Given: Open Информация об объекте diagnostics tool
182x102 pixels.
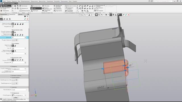Looking at the screenshot, I should coord(99,6).
